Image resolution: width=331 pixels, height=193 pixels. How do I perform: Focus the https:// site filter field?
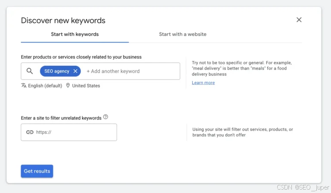point(69,132)
